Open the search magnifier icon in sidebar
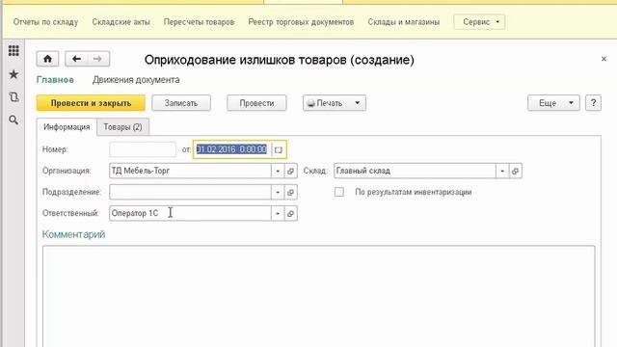This screenshot has width=617, height=347. (x=13, y=120)
